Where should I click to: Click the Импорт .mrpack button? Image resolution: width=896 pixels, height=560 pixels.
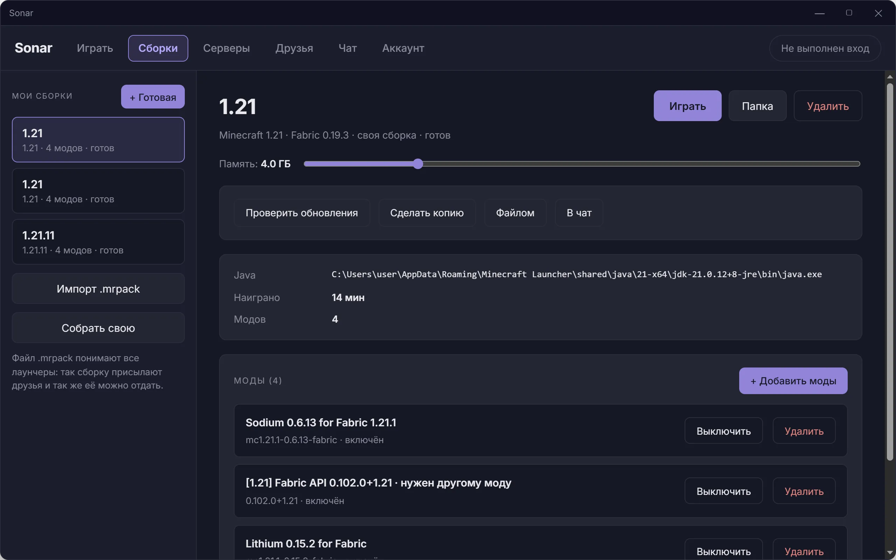coord(98,288)
